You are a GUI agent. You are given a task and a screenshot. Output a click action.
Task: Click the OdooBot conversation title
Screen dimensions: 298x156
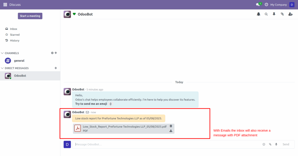[85, 14]
